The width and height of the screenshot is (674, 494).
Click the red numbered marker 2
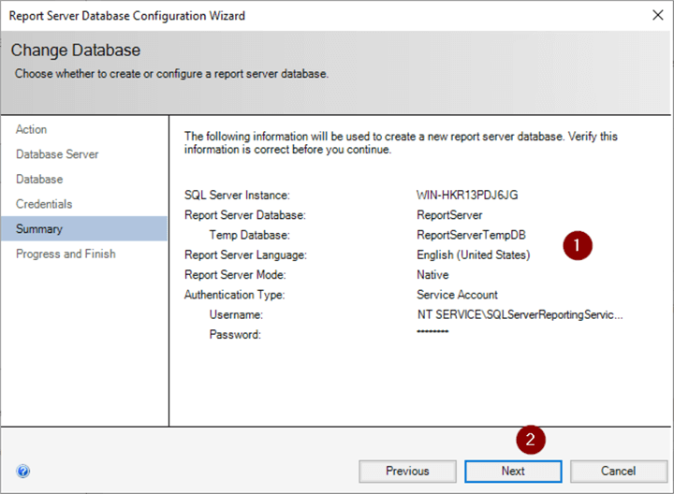(531, 439)
